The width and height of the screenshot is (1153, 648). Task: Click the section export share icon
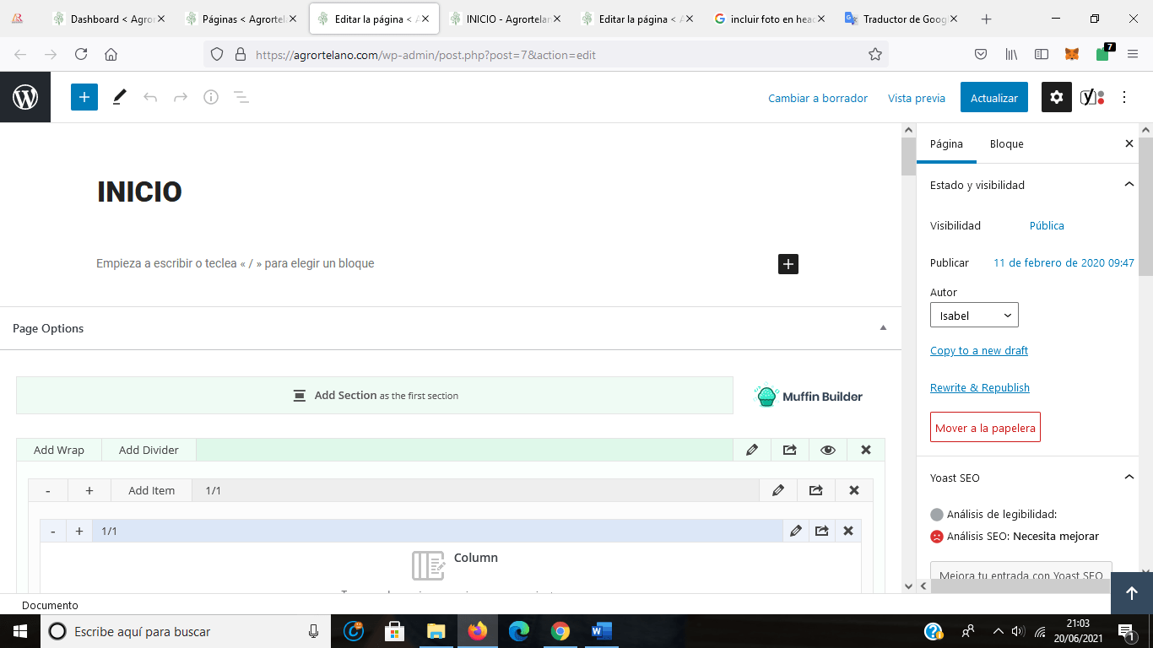[x=790, y=450]
